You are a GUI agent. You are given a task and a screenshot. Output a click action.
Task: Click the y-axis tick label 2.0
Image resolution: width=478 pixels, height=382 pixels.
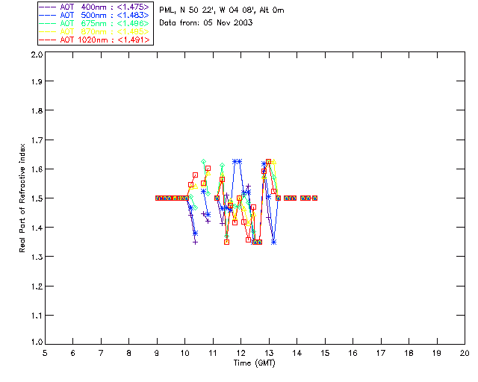pos(37,54)
